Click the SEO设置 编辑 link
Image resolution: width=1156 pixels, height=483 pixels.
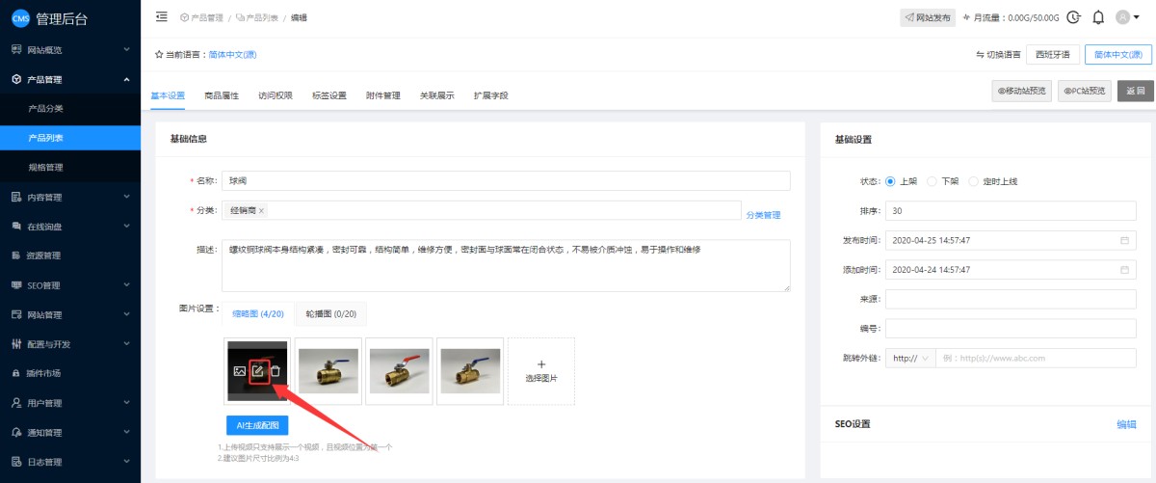(1126, 424)
